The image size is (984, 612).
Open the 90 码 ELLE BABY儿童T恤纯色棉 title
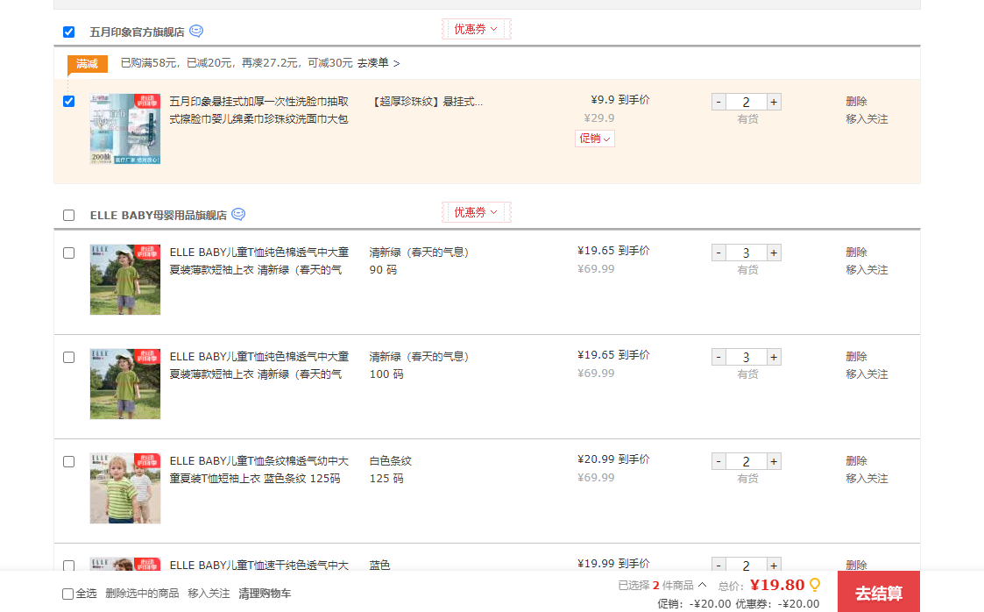tap(258, 260)
